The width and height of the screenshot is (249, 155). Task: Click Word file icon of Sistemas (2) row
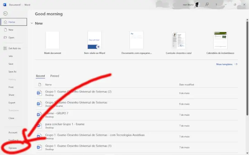[39, 93]
